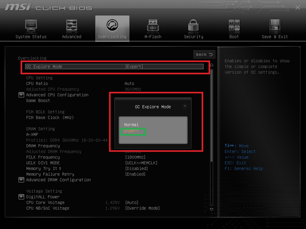The height and width of the screenshot is (229, 306).
Task: Open the System Status monitor icon
Action: click(31, 26)
